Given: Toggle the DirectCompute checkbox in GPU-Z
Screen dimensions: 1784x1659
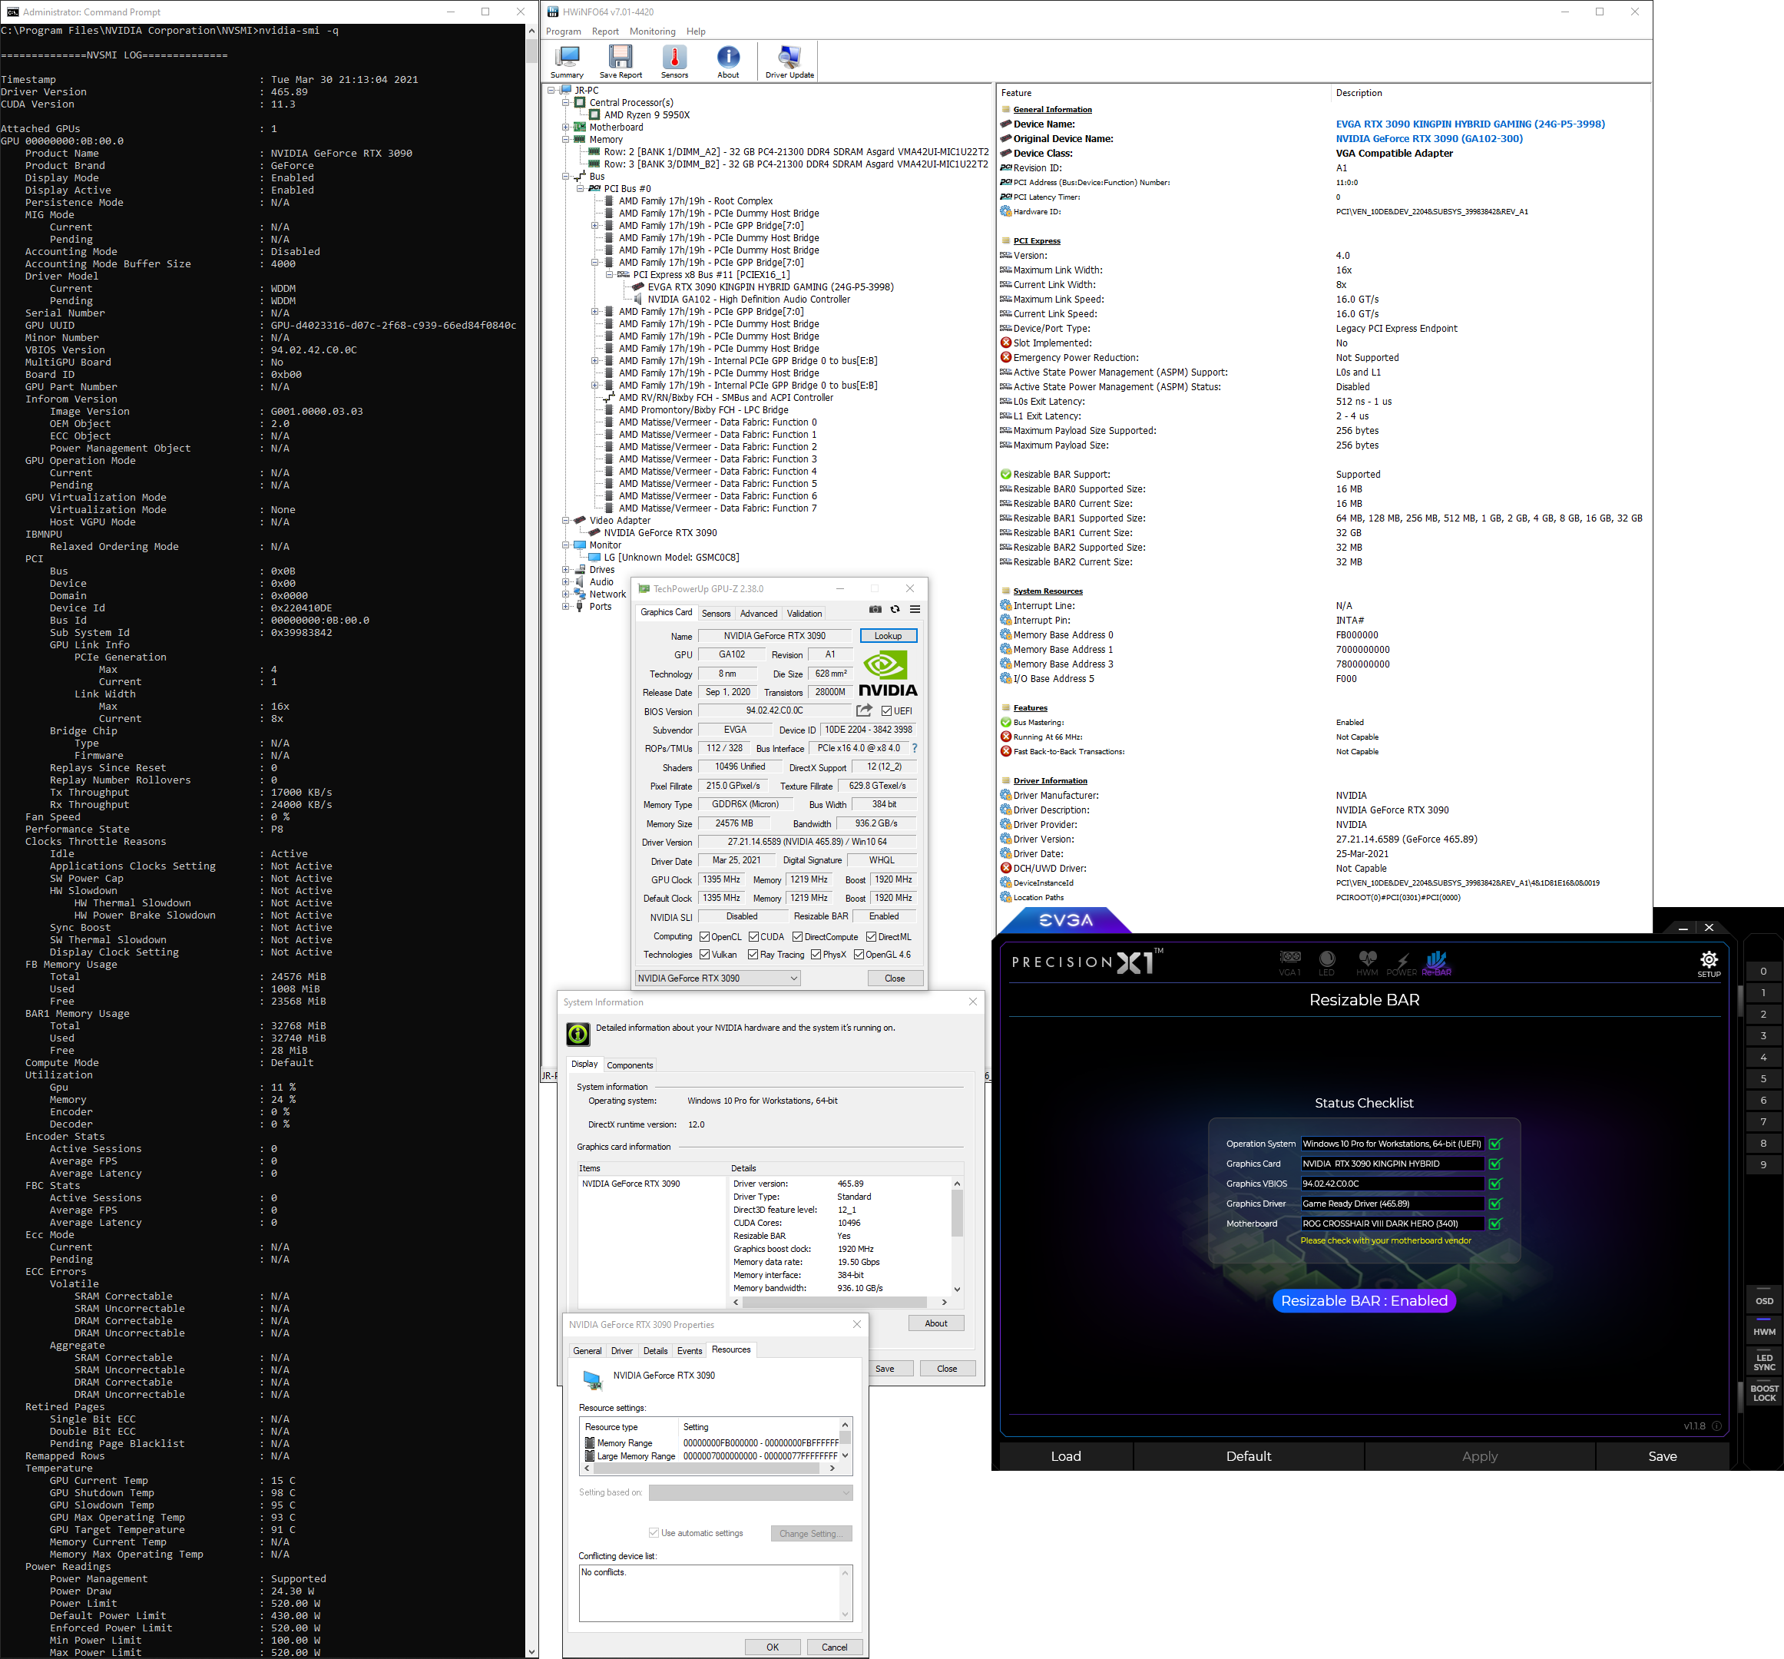Looking at the screenshot, I should pos(797,935).
